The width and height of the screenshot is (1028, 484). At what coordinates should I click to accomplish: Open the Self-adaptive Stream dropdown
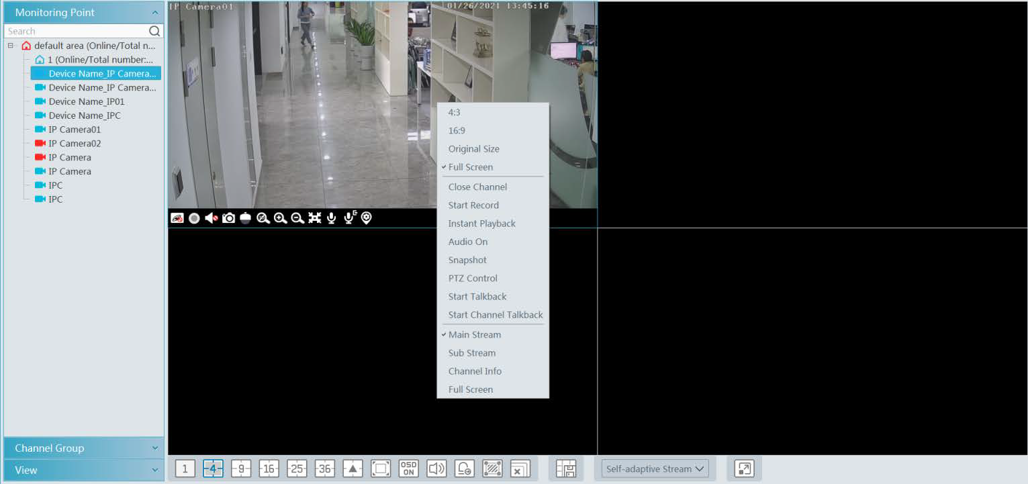pyautogui.click(x=655, y=469)
